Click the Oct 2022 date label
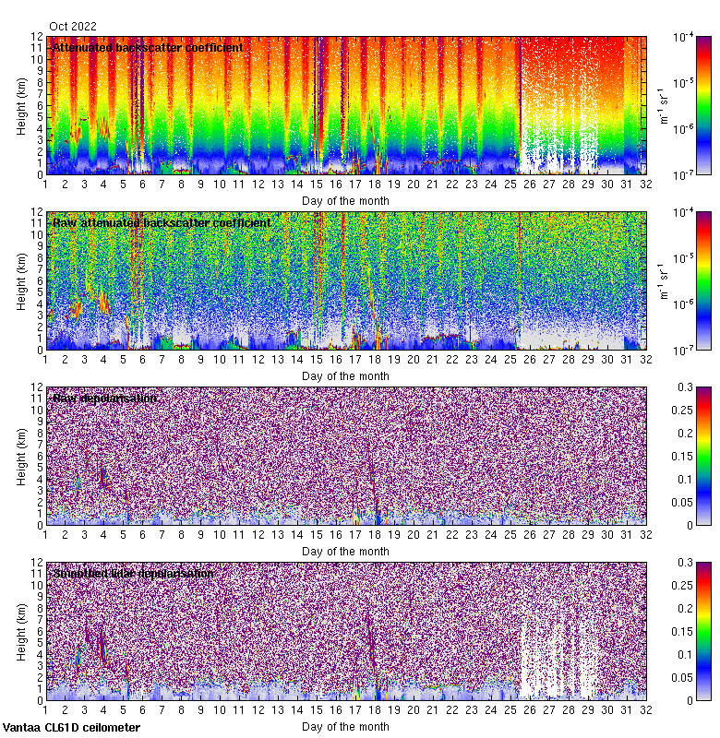Image resolution: width=720 pixels, height=738 pixels. pyautogui.click(x=72, y=27)
